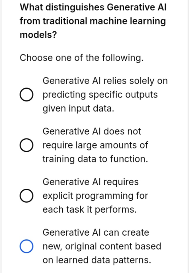Viewport: 189px width, 273px height.
Task: Select the blue-outlined radio for 'create new, original content'
Action: tap(26, 246)
